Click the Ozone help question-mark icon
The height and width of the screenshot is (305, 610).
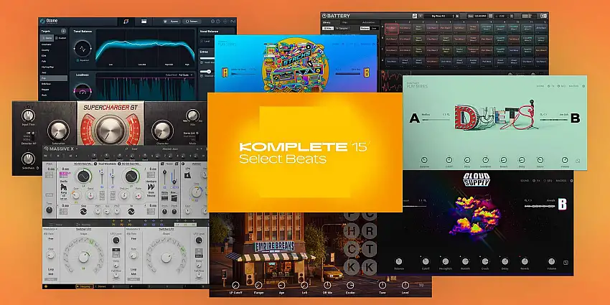pos(218,22)
